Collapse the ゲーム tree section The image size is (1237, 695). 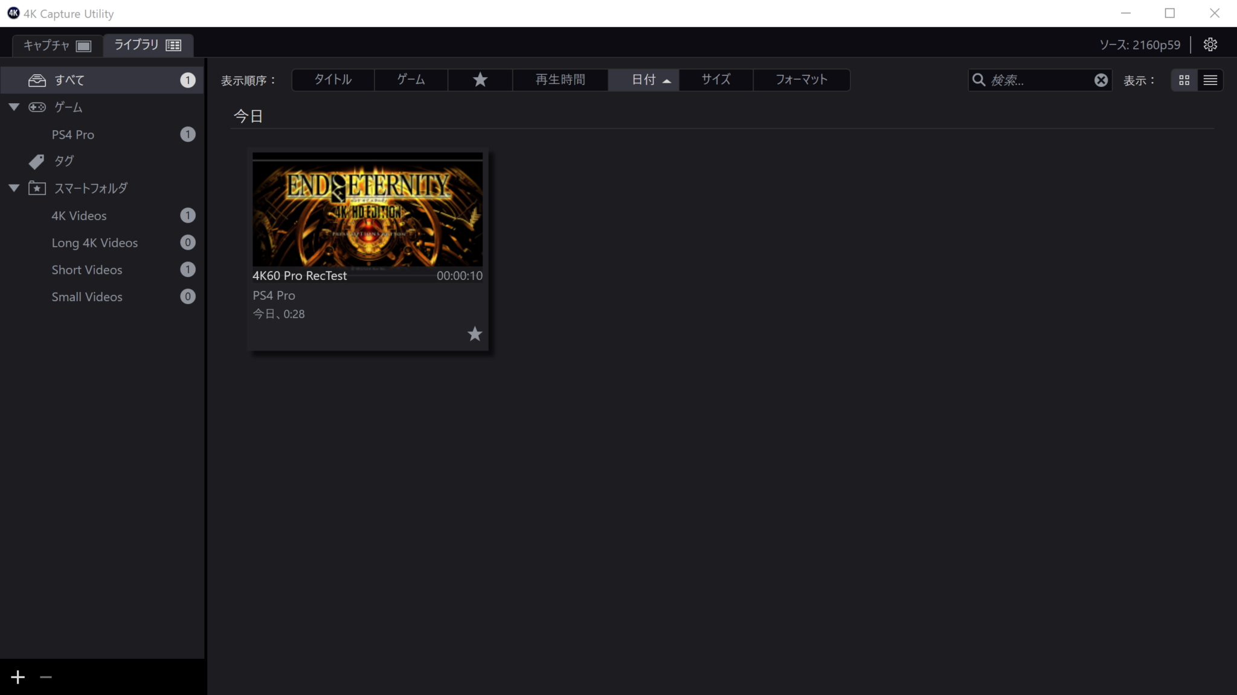pos(14,107)
